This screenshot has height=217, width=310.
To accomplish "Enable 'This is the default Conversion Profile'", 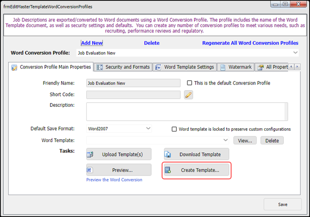I will tap(189, 83).
